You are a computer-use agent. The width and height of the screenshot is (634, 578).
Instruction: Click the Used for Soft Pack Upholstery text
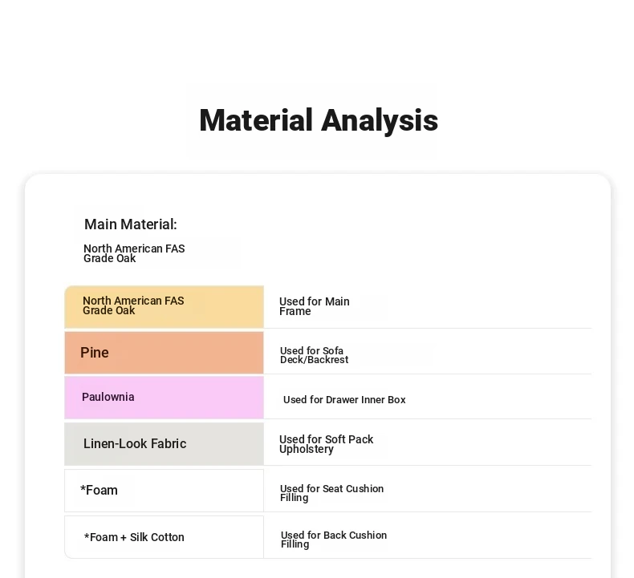pyautogui.click(x=326, y=444)
